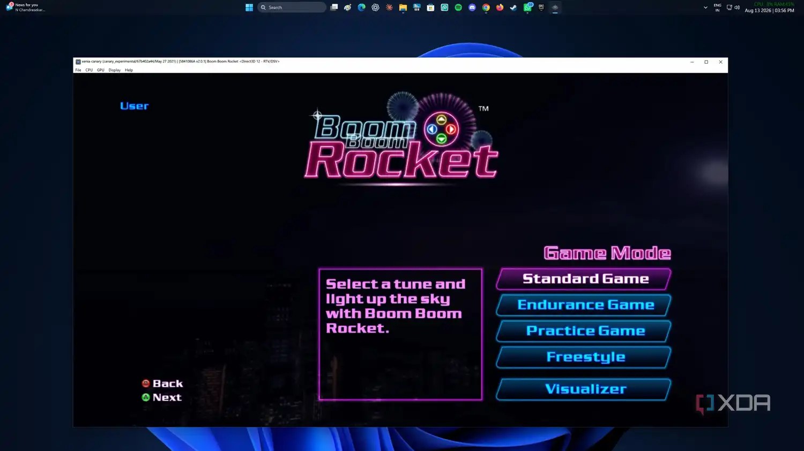Open File Explorer from the taskbar
The width and height of the screenshot is (804, 451).
403,7
